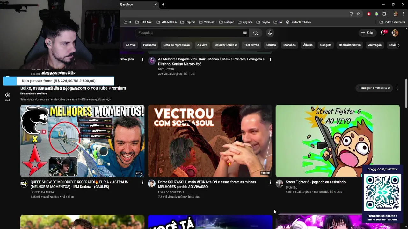The width and height of the screenshot is (408, 229).
Task: Click the install app icon in address bar
Action: tap(351, 14)
